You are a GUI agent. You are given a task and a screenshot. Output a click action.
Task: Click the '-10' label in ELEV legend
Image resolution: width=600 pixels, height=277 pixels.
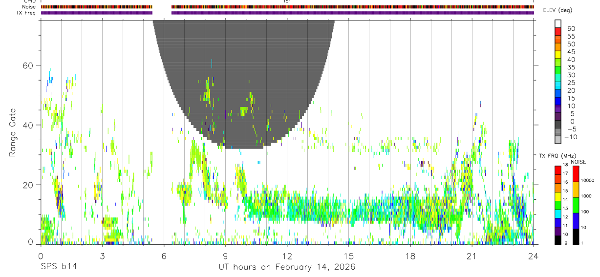click(x=571, y=137)
